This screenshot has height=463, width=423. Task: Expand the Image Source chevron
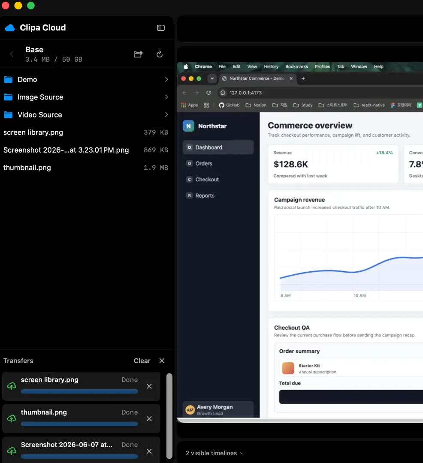166,97
